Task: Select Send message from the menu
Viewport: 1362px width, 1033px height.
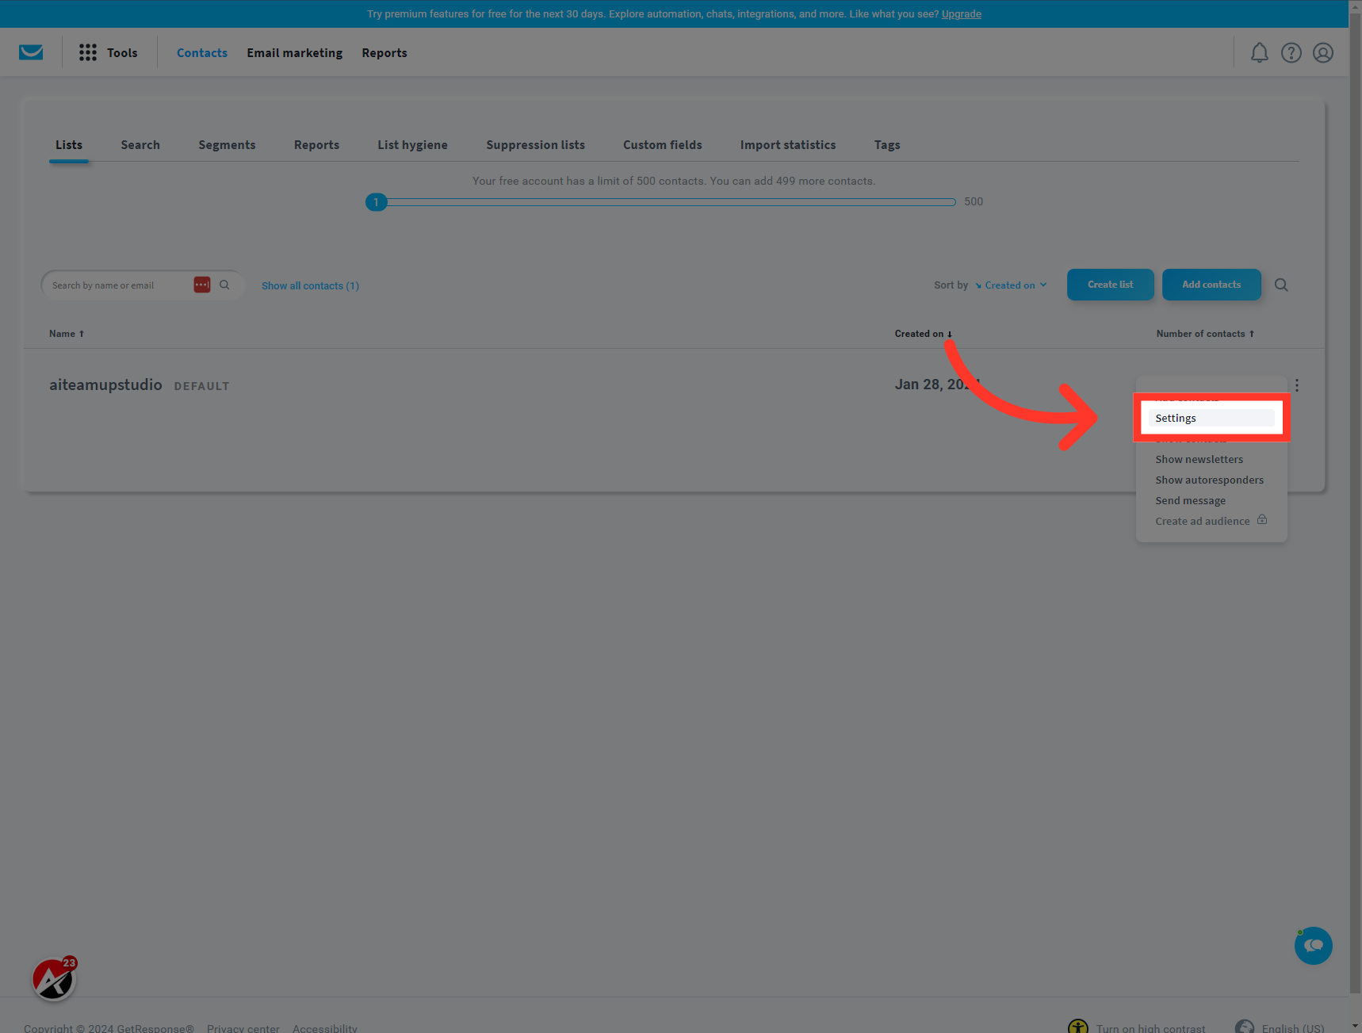Action: coord(1190,501)
